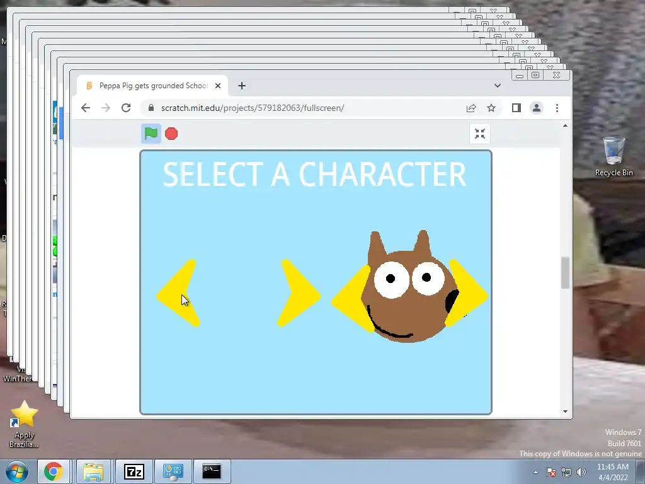This screenshot has height=484, width=645.
Task: Click the Chrome taskbar icon
Action: [x=54, y=471]
